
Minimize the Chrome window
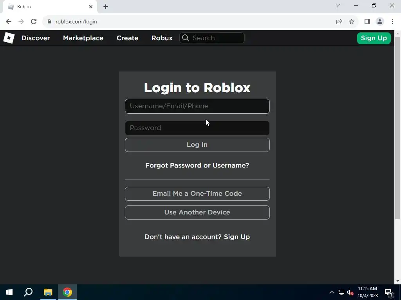click(x=356, y=5)
